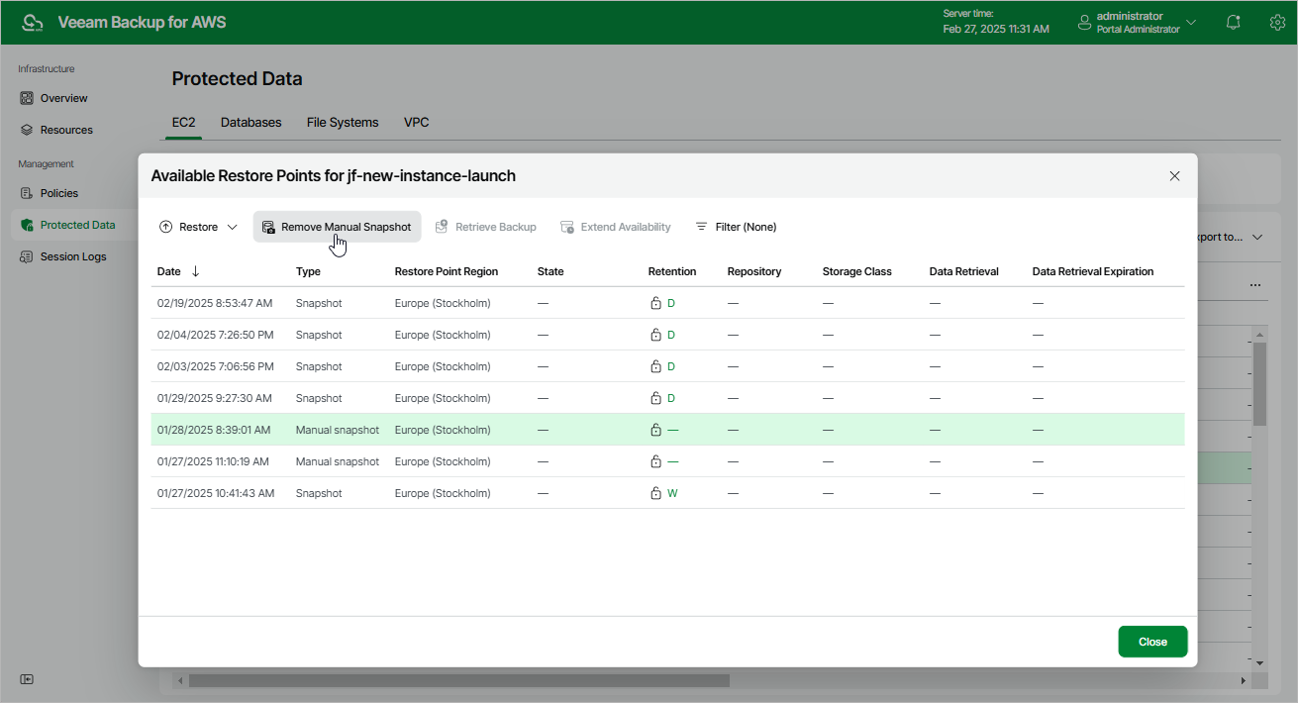Viewport: 1298px width, 703px height.
Task: Open Session Logs in the sidebar
Action: point(72,256)
